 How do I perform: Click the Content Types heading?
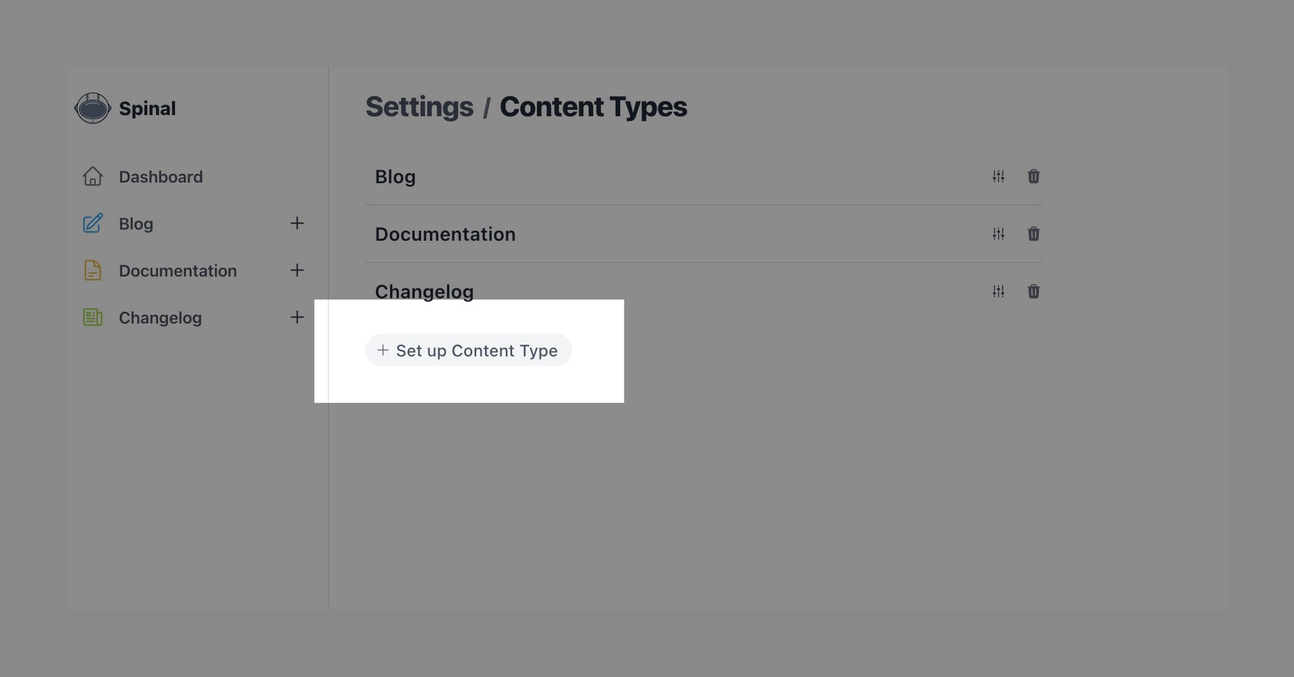[593, 107]
